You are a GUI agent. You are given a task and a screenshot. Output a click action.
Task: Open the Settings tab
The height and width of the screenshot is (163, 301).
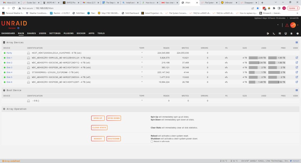[x=55, y=33]
